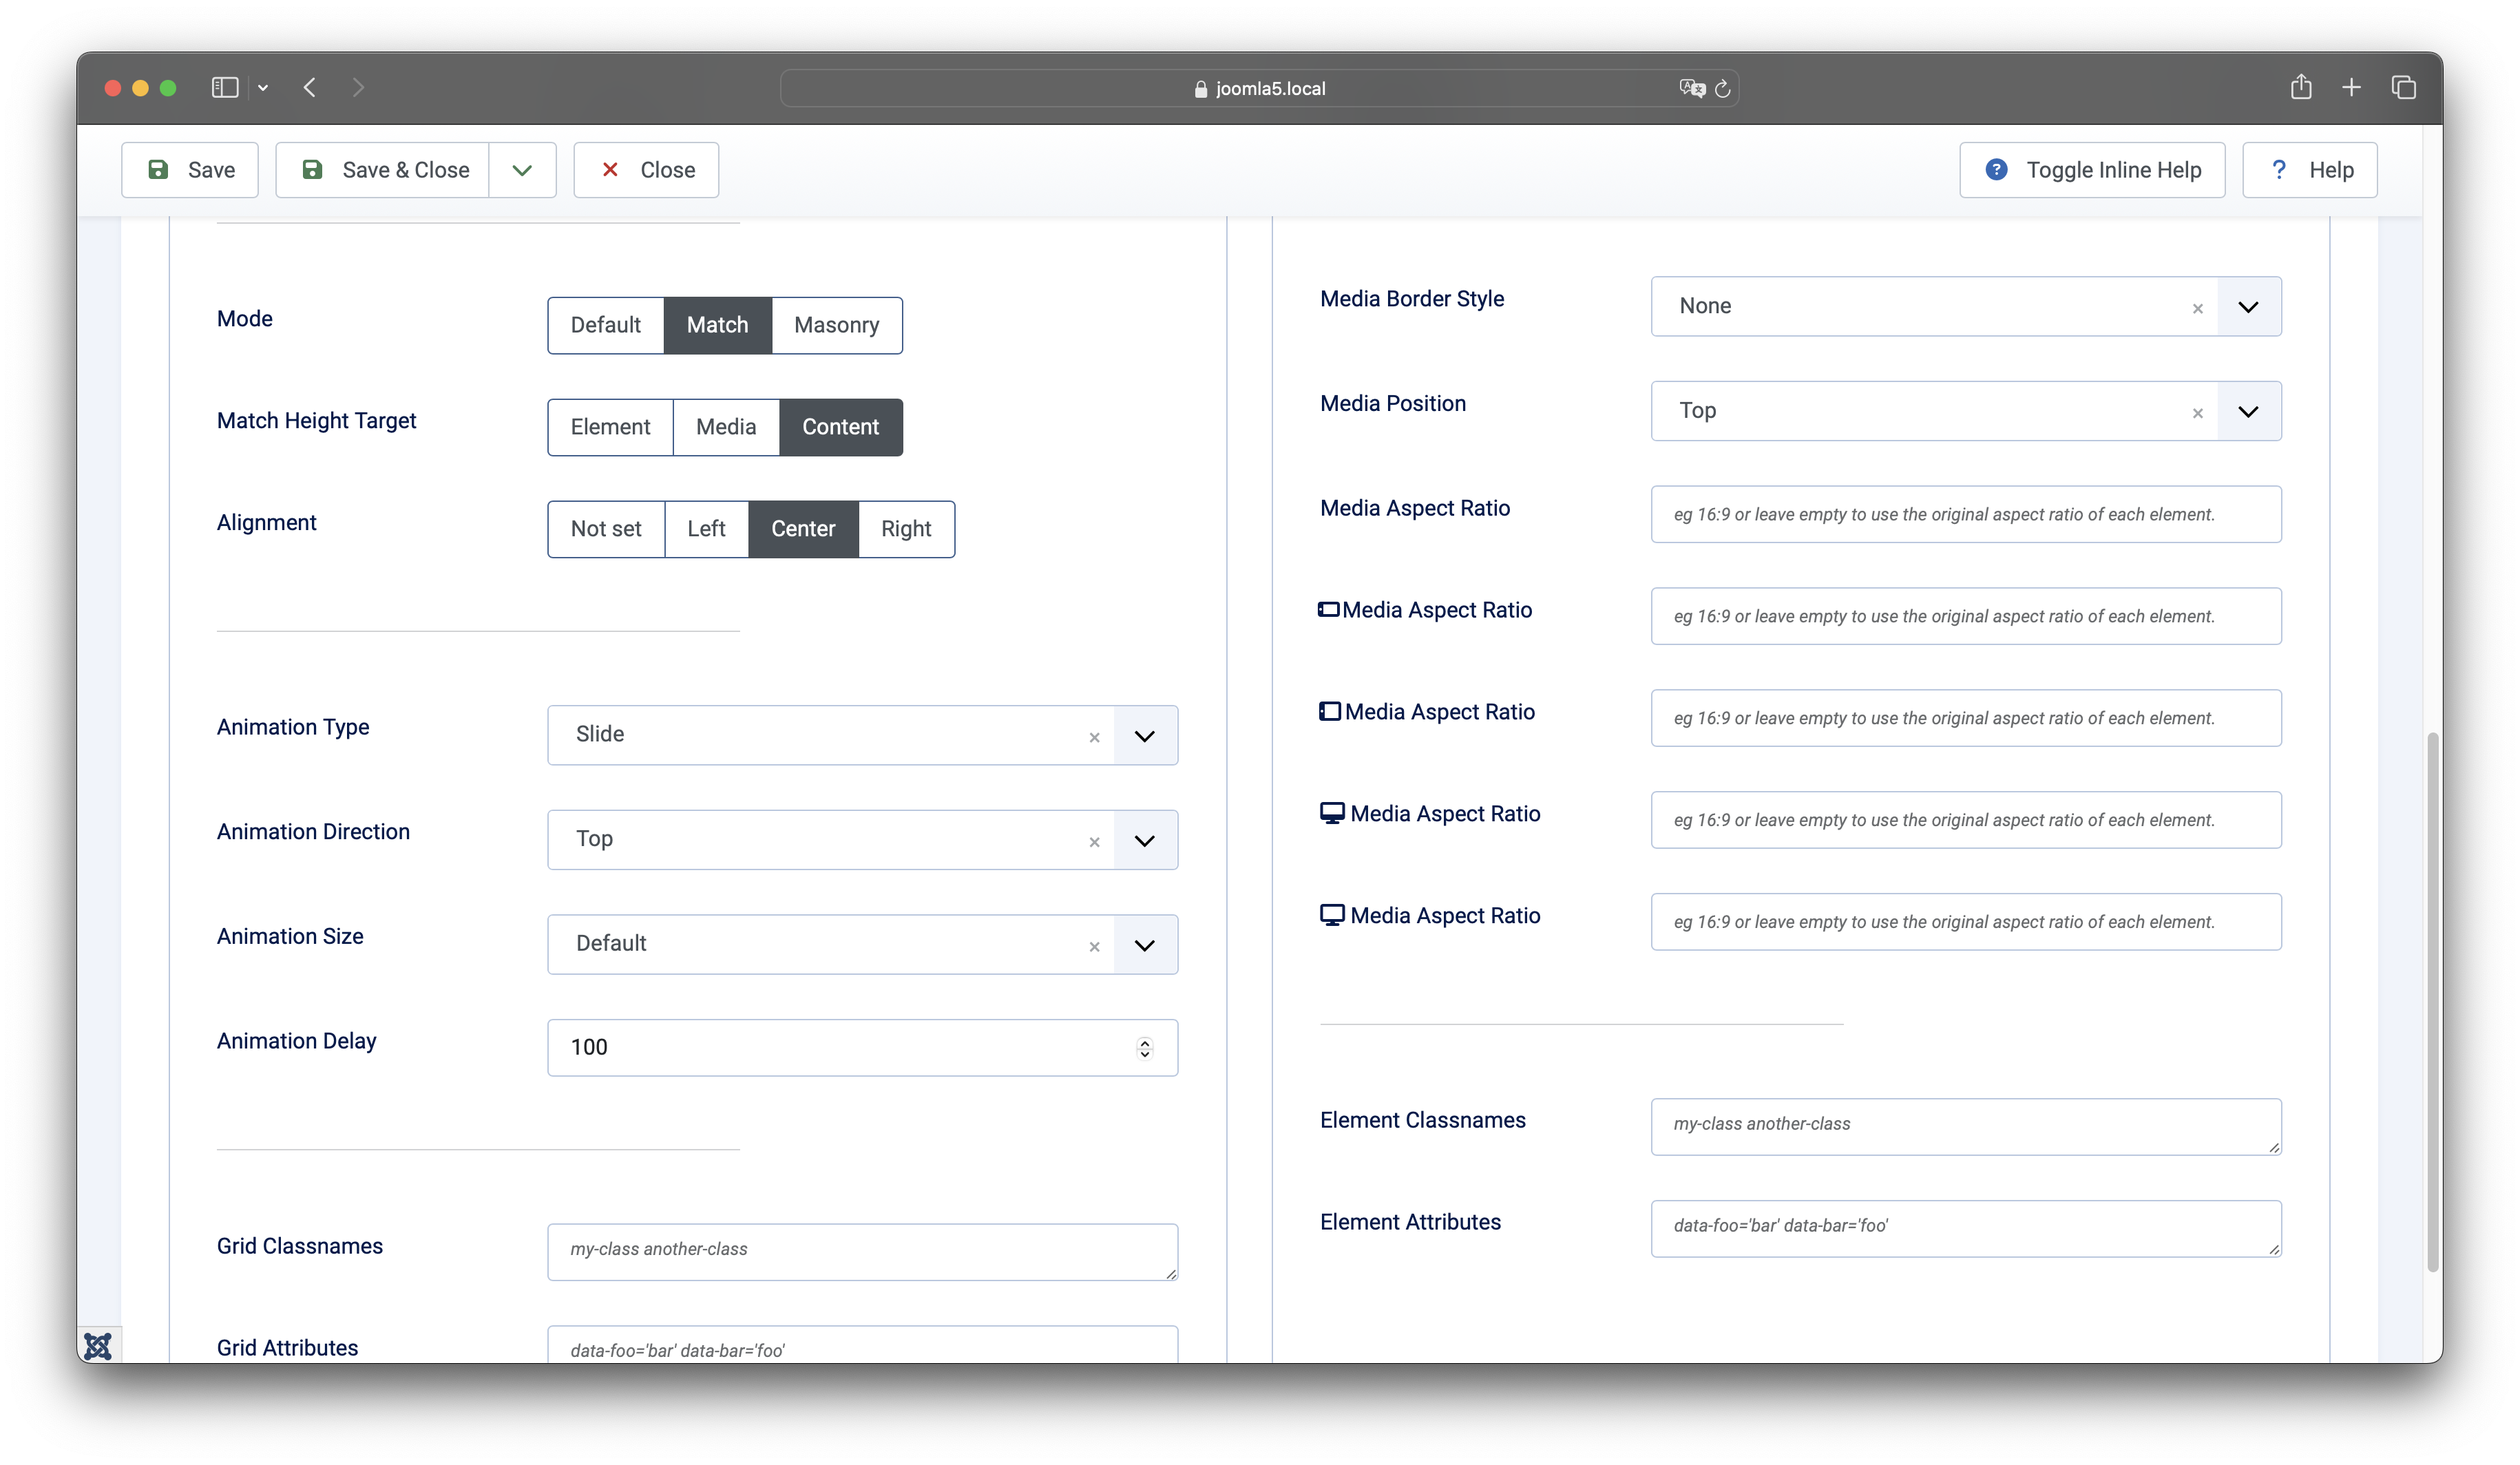The width and height of the screenshot is (2520, 1465).
Task: Open the Media Position dropdown
Action: (x=2248, y=411)
